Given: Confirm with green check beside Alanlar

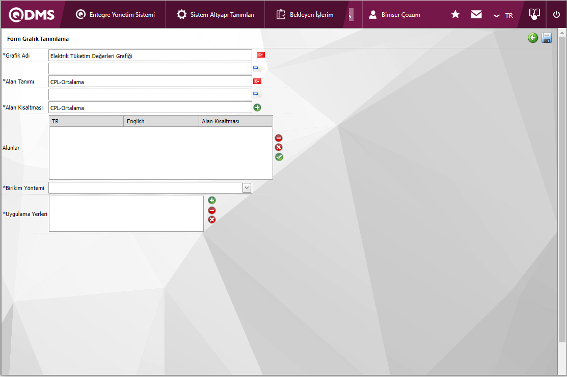Looking at the screenshot, I should point(279,157).
